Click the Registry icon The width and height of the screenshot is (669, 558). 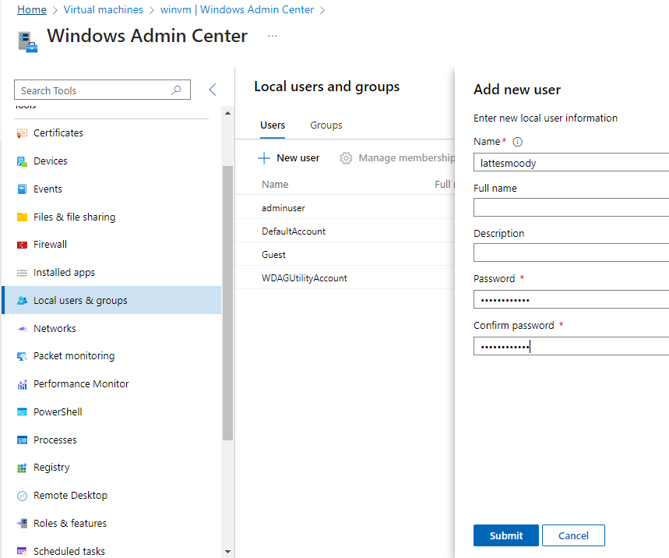click(x=22, y=468)
